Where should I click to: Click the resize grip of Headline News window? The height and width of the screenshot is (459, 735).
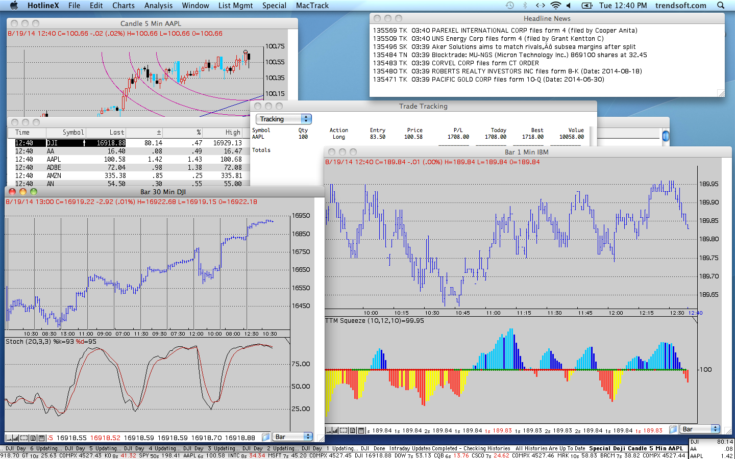tap(721, 93)
